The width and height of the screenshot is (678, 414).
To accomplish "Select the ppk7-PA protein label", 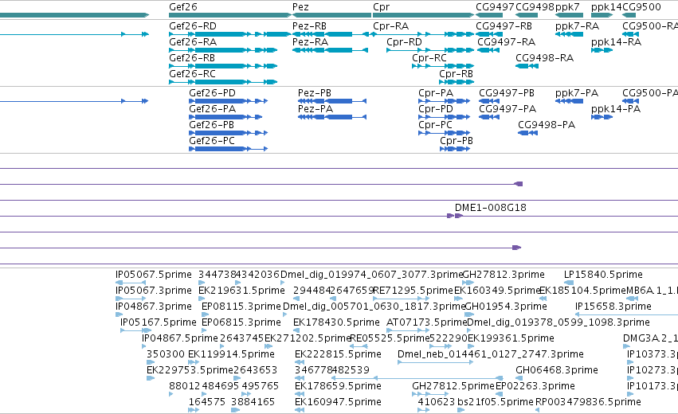I will point(577,93).
